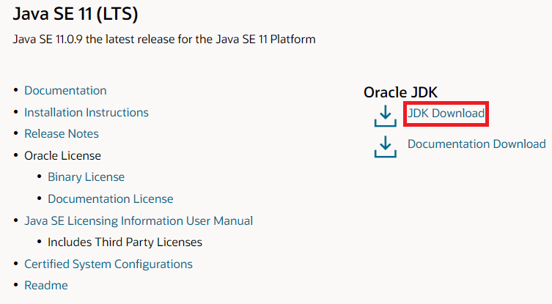Click the 'Java SE 11.0.9 the latest release' line

point(164,39)
